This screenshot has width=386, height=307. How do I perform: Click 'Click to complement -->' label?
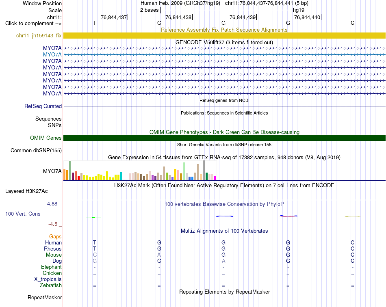pyautogui.click(x=33, y=24)
